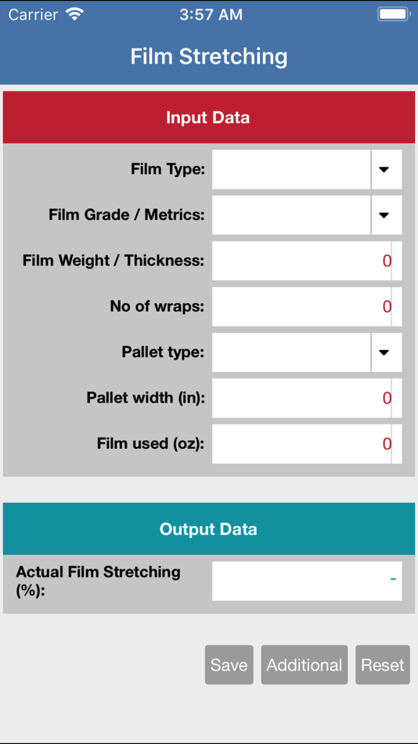This screenshot has width=418, height=744.
Task: Tap the Save button
Action: click(229, 665)
